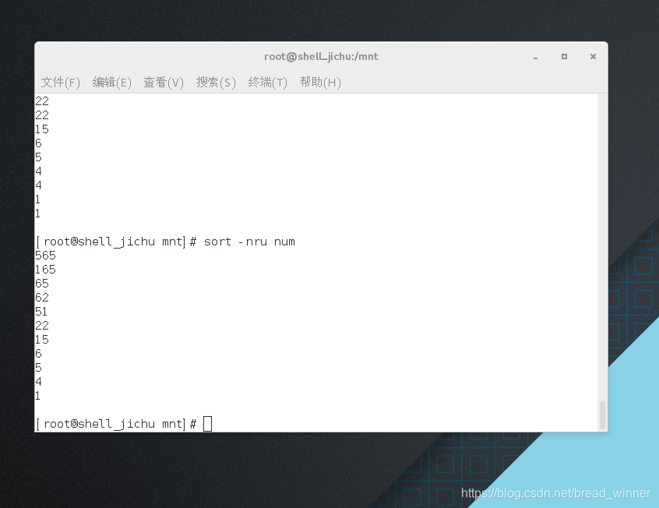Click the terminal vertical scrollbar thumb

[x=602, y=415]
